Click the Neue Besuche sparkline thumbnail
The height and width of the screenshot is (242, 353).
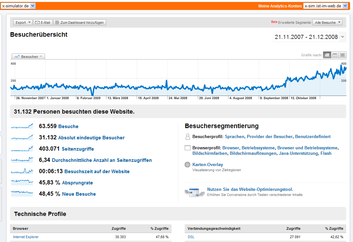22,194
